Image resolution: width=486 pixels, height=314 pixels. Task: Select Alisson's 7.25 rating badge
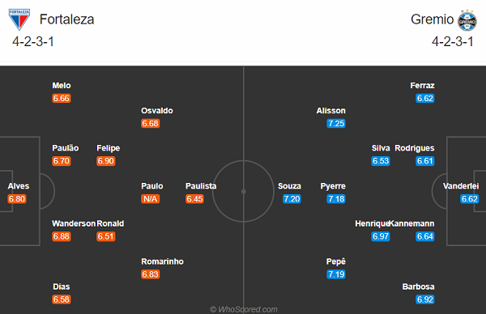(x=336, y=124)
